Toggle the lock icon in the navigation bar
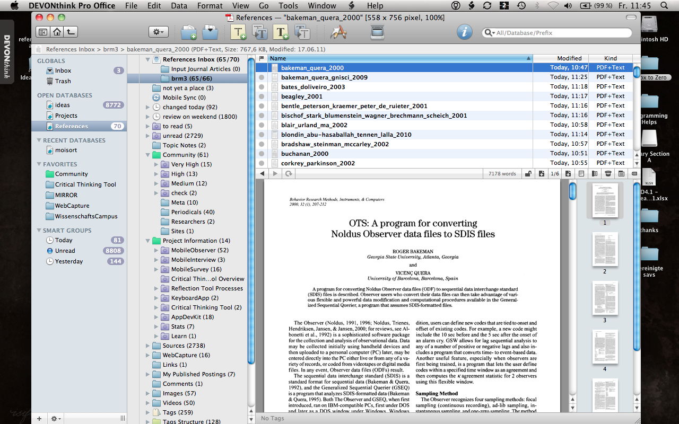 [528, 173]
